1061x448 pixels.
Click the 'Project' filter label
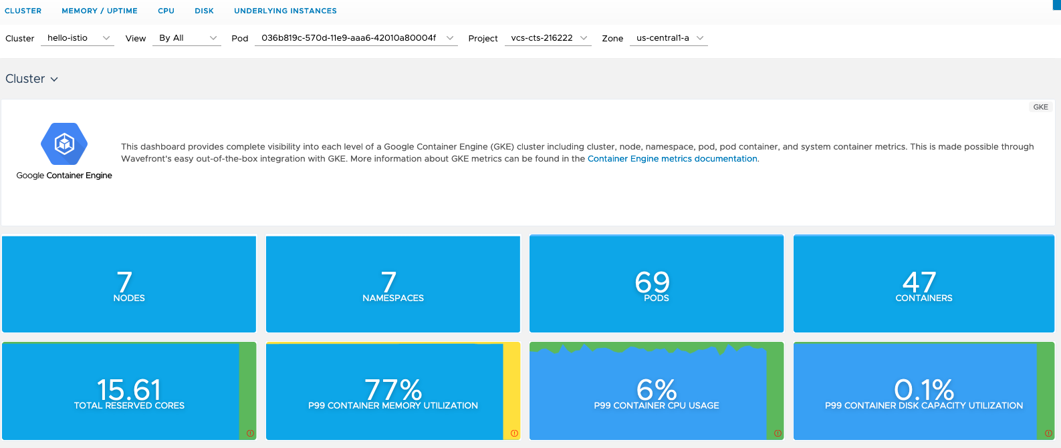pos(483,39)
